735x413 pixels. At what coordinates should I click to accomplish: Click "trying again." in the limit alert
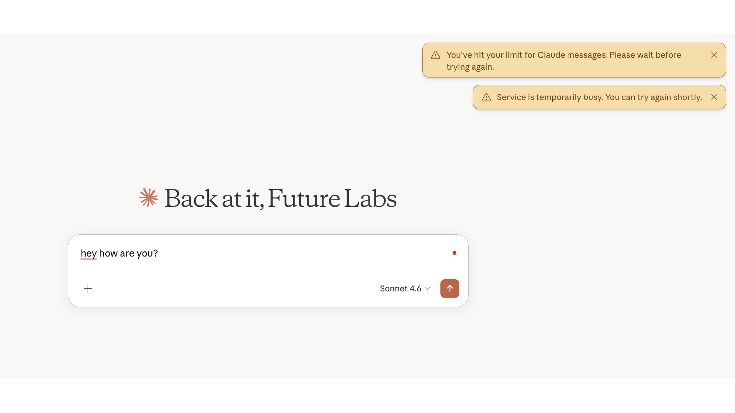pyautogui.click(x=470, y=67)
